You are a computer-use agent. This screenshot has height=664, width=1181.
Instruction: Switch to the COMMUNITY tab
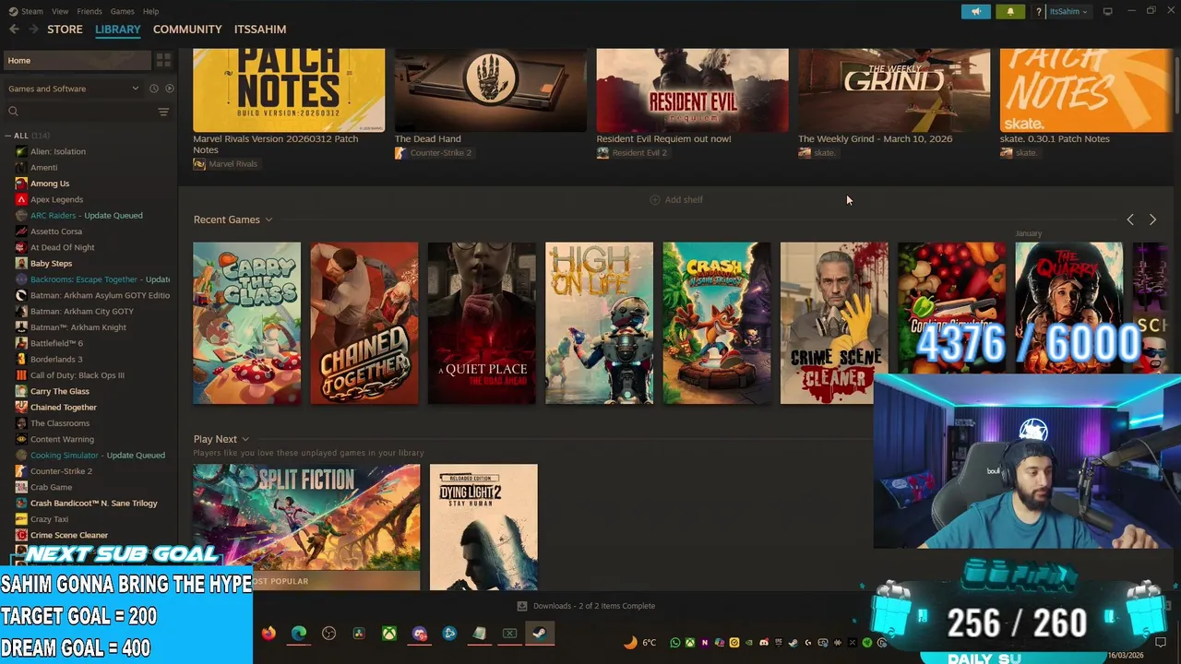[187, 30]
